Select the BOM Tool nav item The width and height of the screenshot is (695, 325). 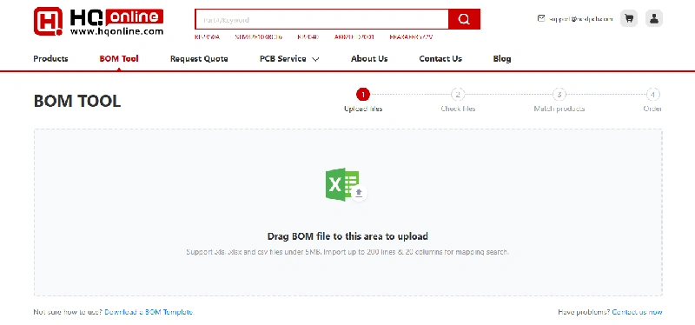(119, 58)
